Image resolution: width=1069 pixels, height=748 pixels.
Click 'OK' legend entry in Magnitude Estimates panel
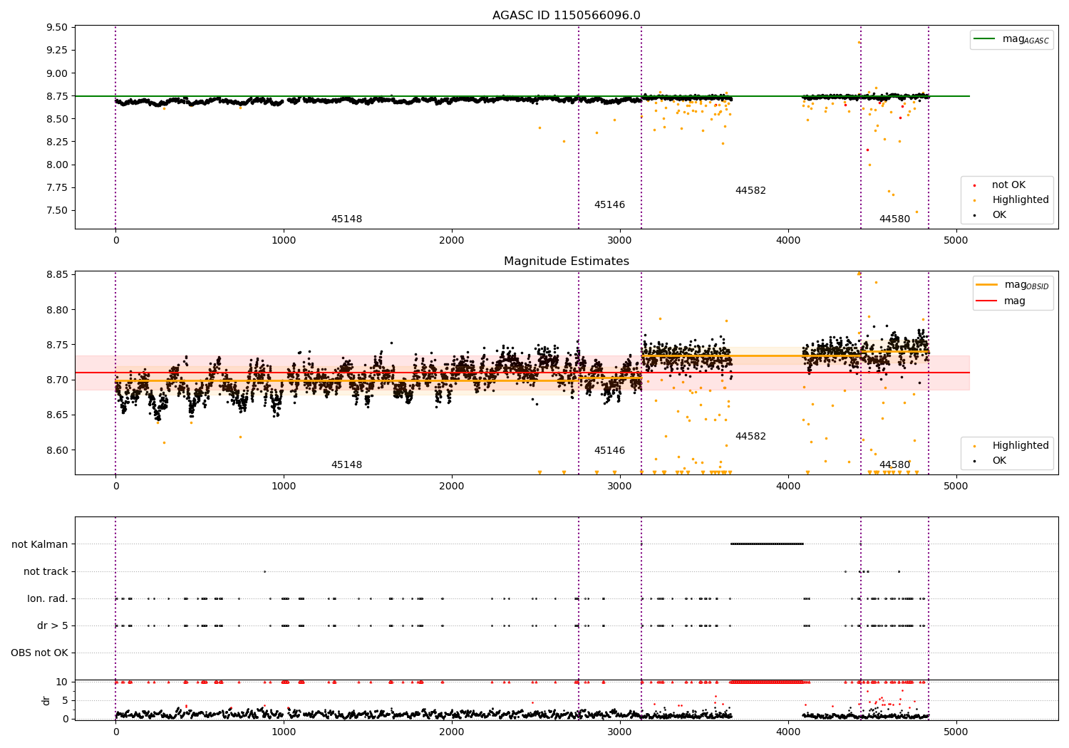[999, 461]
